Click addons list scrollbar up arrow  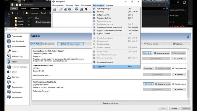click(x=188, y=50)
